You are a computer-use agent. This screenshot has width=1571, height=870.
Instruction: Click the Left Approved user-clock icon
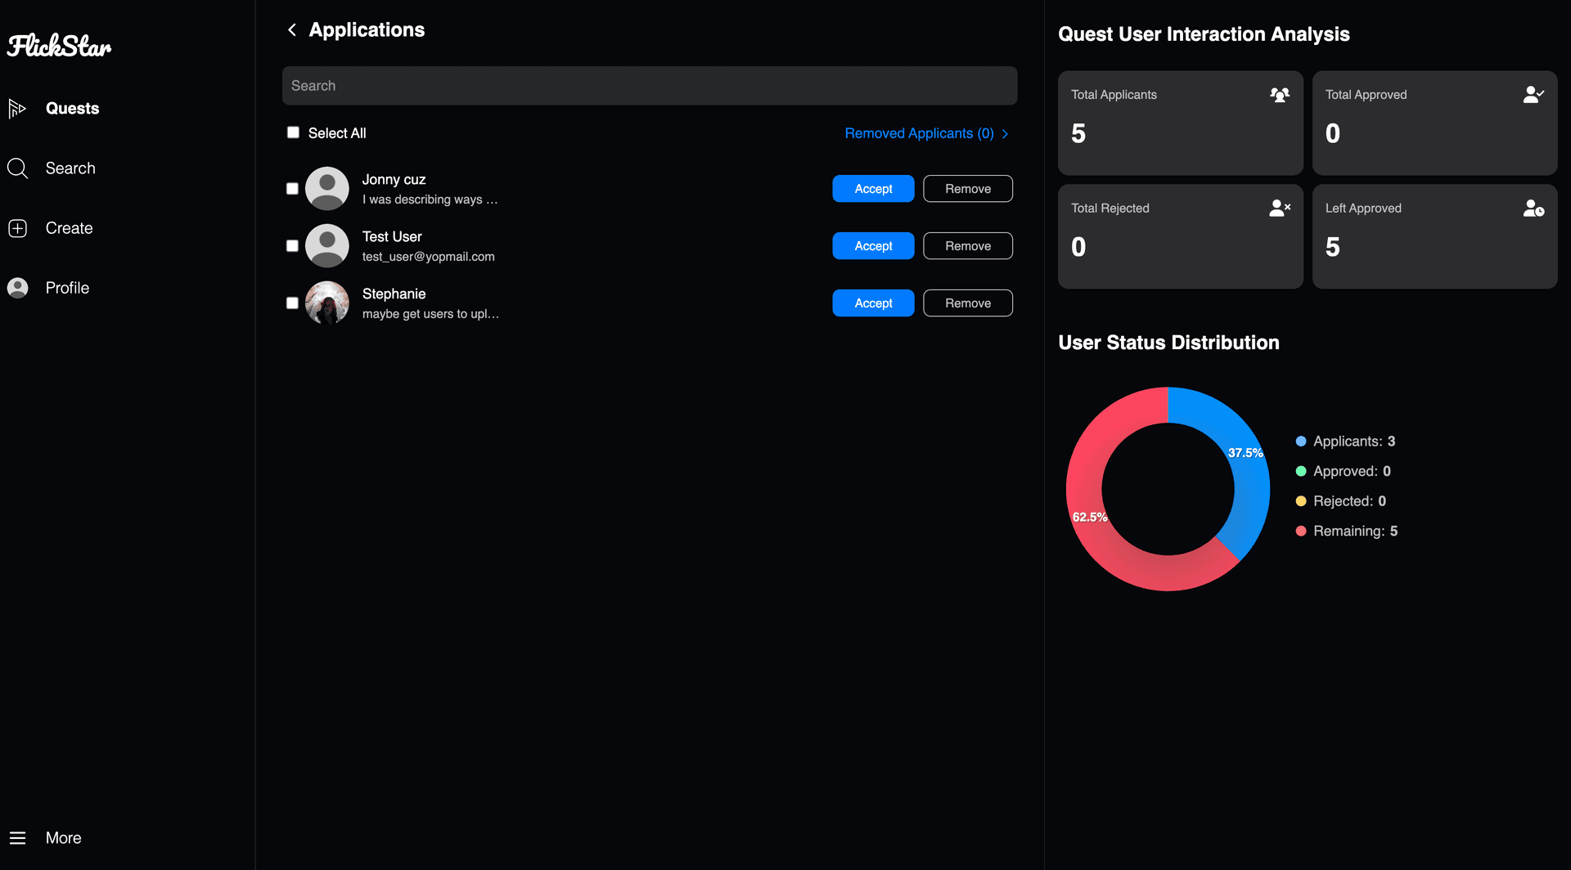[1533, 209]
